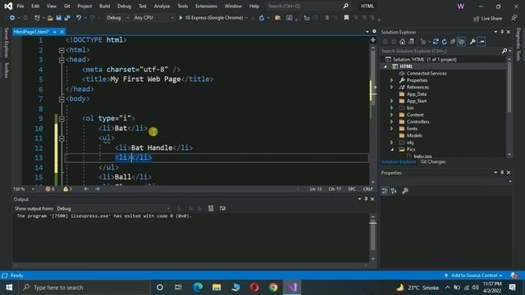Image resolution: width=525 pixels, height=295 pixels.
Task: Click the warnings count indicator
Action: click(67, 189)
